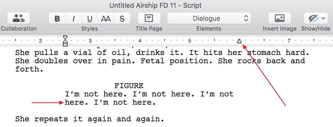
Task: Select the left indent hourglass ruler marker
Action: (65, 41)
